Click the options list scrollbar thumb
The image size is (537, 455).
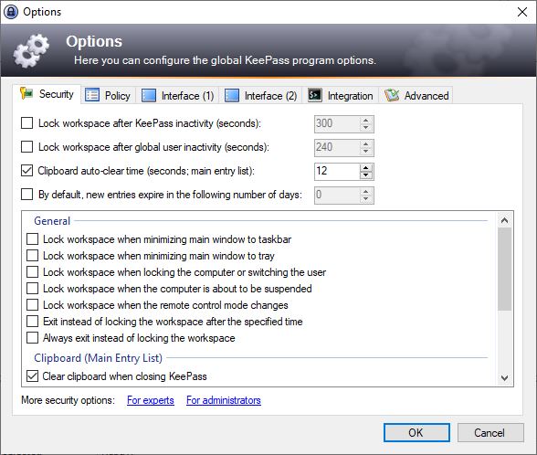tap(504, 270)
